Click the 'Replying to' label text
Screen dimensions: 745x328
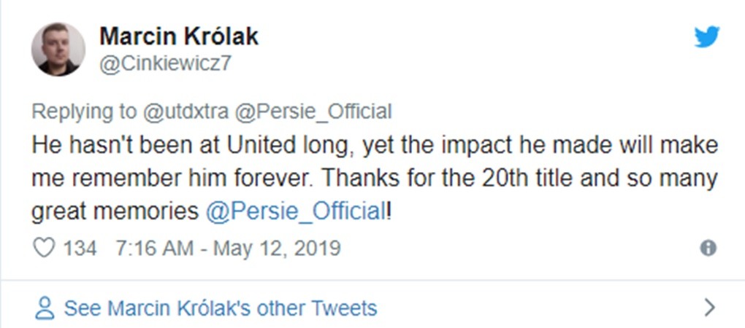pyautogui.click(x=84, y=112)
